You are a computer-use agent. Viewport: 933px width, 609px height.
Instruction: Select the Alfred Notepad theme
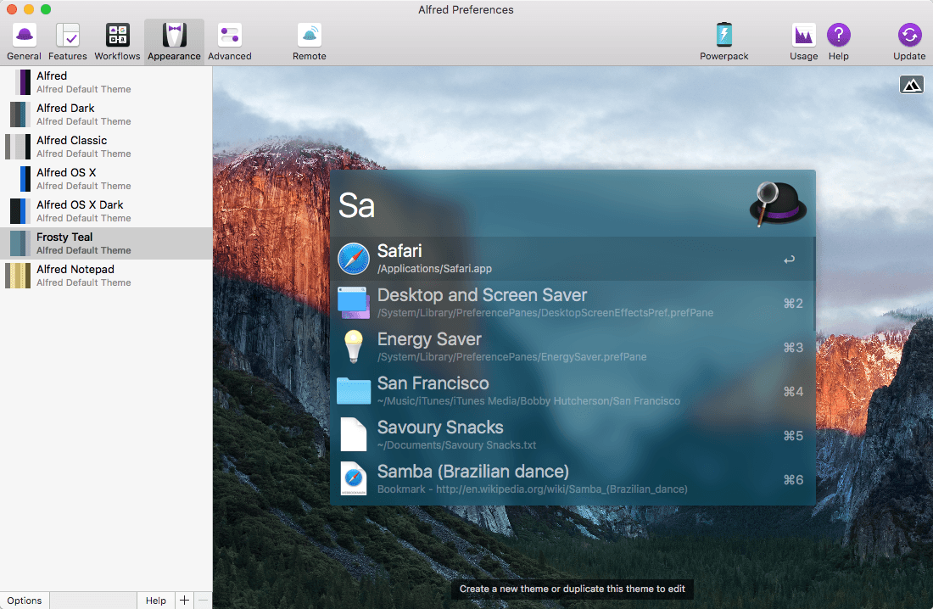pos(106,275)
